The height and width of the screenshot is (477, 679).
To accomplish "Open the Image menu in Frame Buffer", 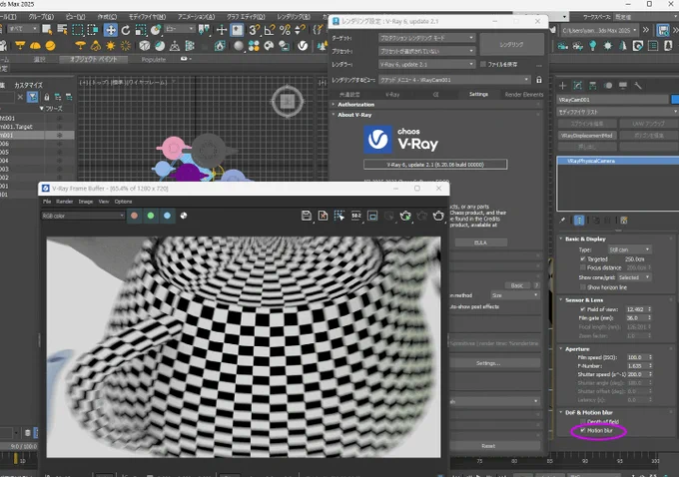I will [x=86, y=202].
